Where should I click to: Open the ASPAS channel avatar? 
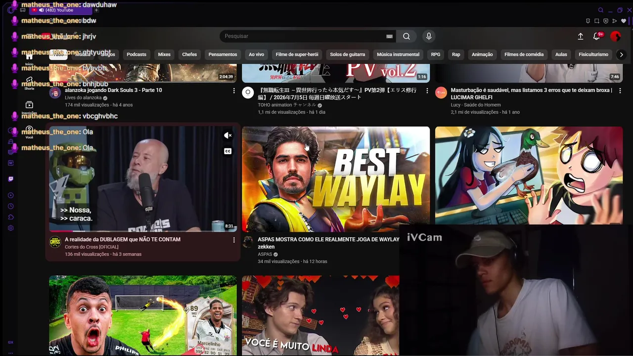click(x=248, y=242)
